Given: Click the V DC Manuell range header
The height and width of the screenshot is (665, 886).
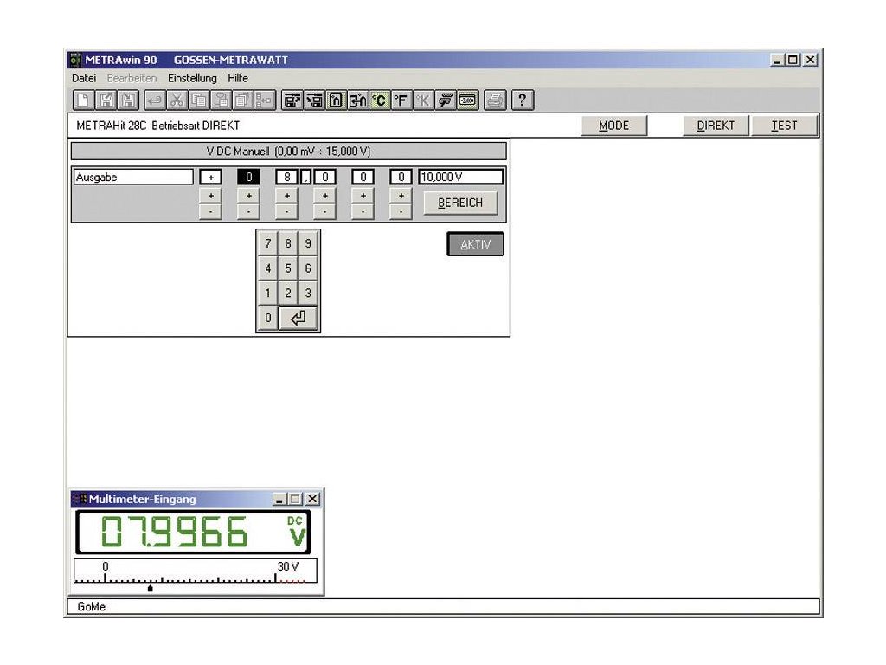Looking at the screenshot, I should click(288, 152).
